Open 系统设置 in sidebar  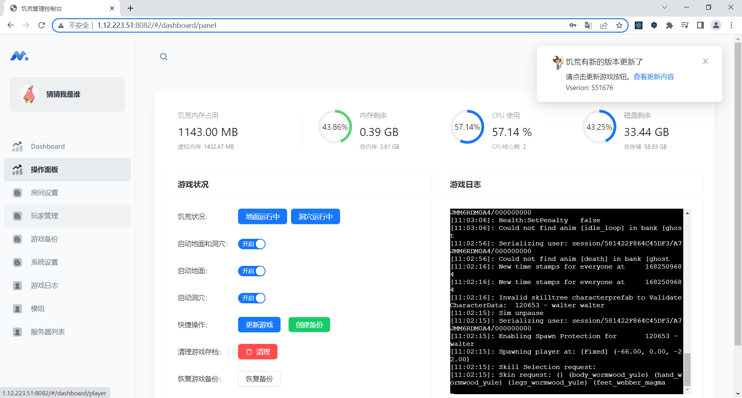(x=67, y=262)
